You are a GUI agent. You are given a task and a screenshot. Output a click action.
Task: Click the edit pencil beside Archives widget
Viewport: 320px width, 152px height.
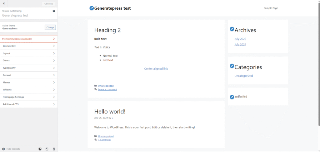tap(232, 29)
